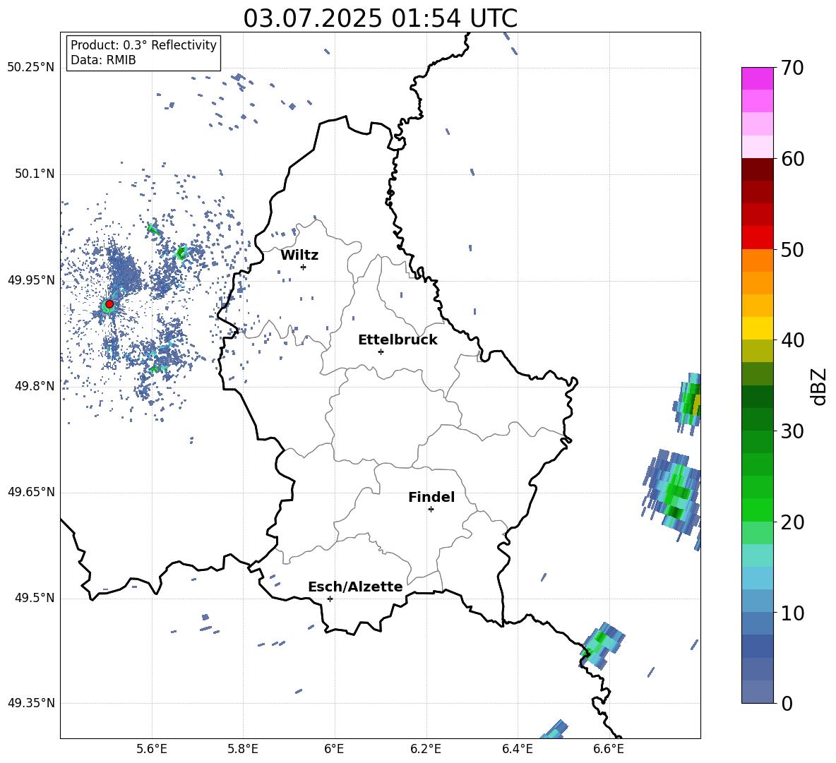Click the colorbar tick value 0

pos(787,704)
